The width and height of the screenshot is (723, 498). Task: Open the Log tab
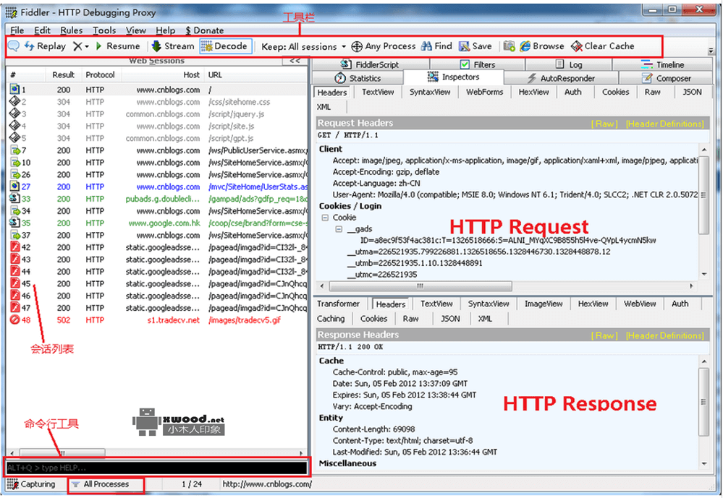(569, 64)
